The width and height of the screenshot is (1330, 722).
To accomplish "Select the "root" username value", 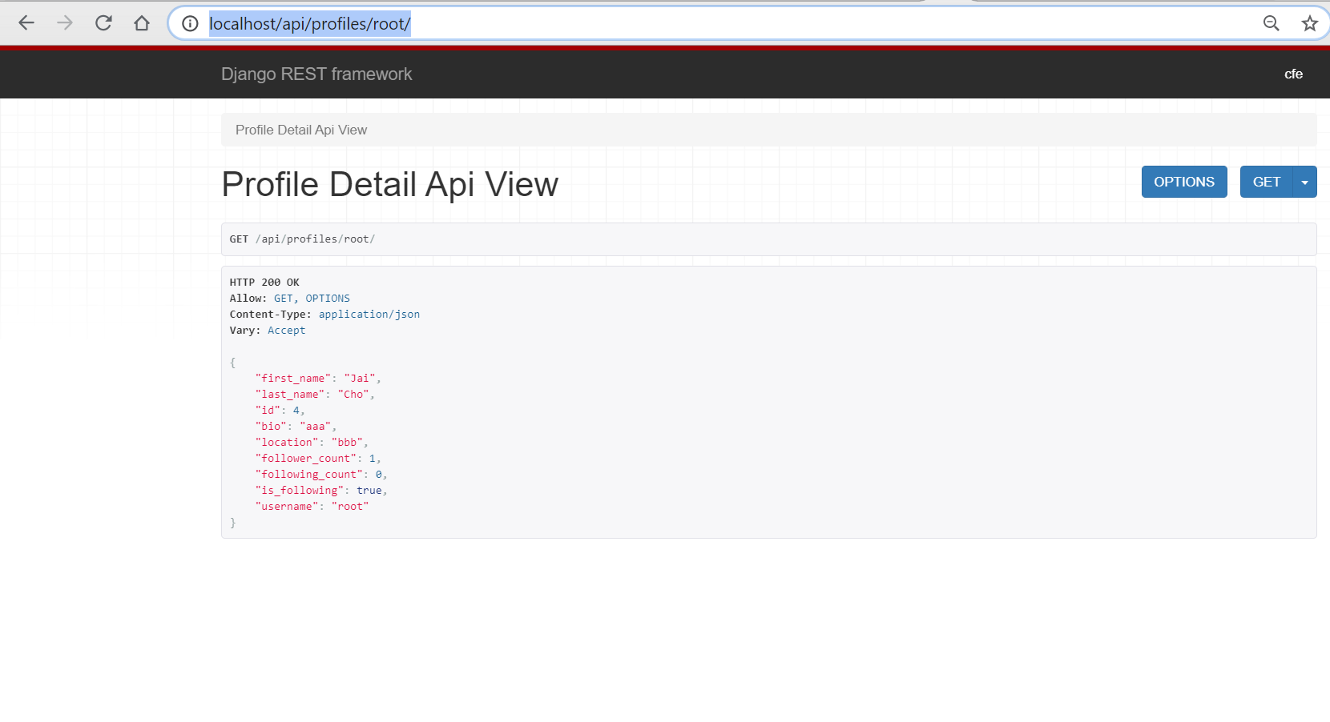I will click(350, 507).
